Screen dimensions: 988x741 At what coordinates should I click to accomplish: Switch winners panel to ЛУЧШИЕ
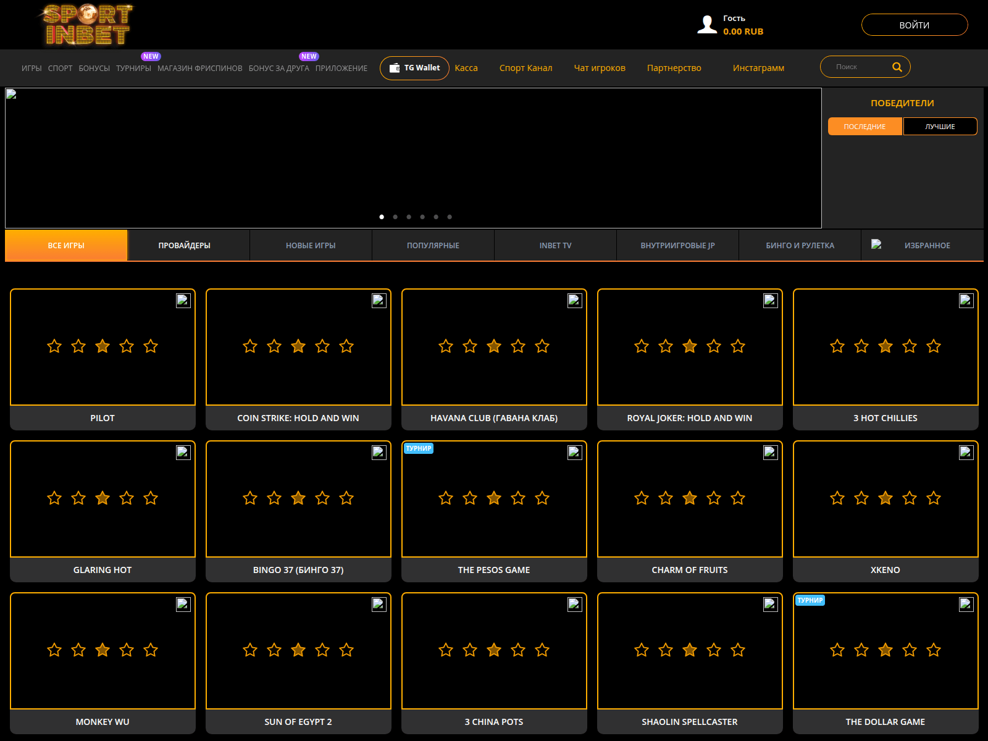(940, 126)
